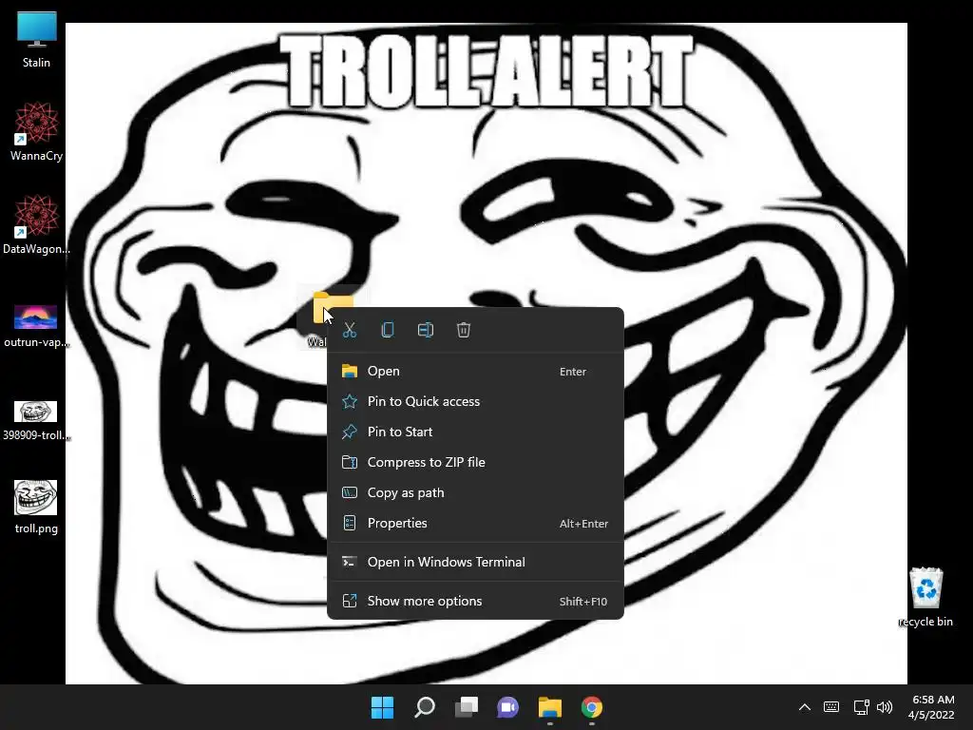Expand Show more options entry
This screenshot has height=730, width=973.
pyautogui.click(x=475, y=602)
